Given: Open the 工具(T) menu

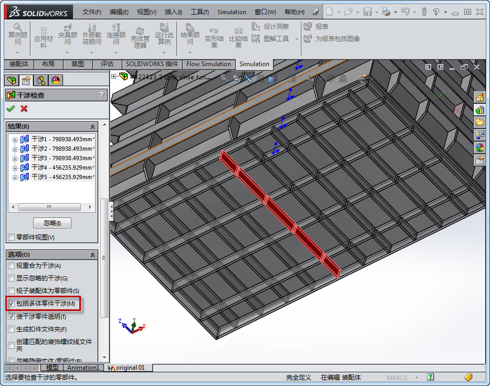Looking at the screenshot, I should pos(199,12).
